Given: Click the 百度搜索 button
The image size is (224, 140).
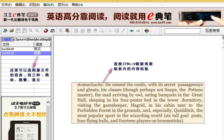Looking at the screenshot, I should [x=212, y=31].
